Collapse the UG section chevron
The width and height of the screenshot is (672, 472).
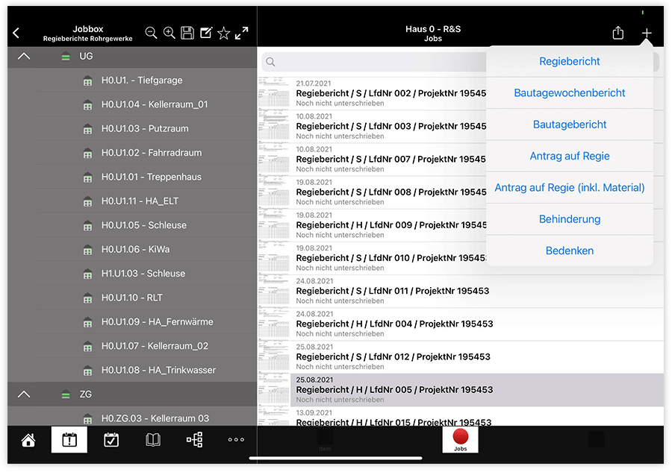coord(24,56)
